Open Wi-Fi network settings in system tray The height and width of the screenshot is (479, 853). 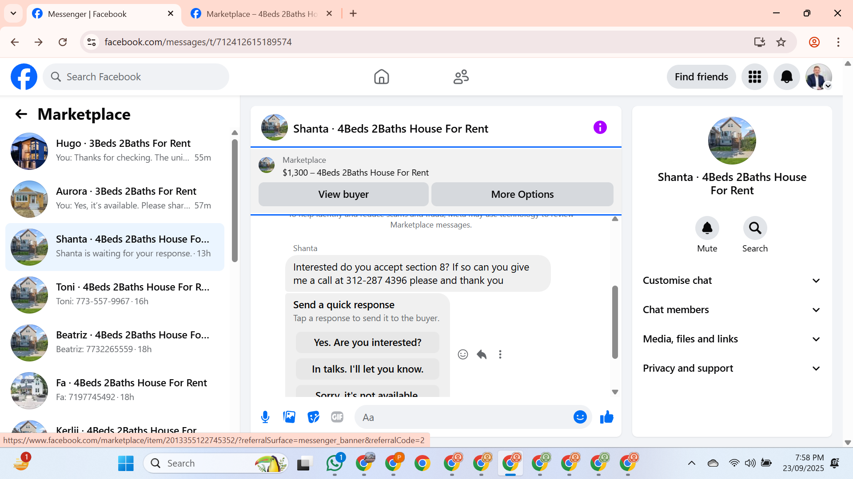pyautogui.click(x=734, y=463)
